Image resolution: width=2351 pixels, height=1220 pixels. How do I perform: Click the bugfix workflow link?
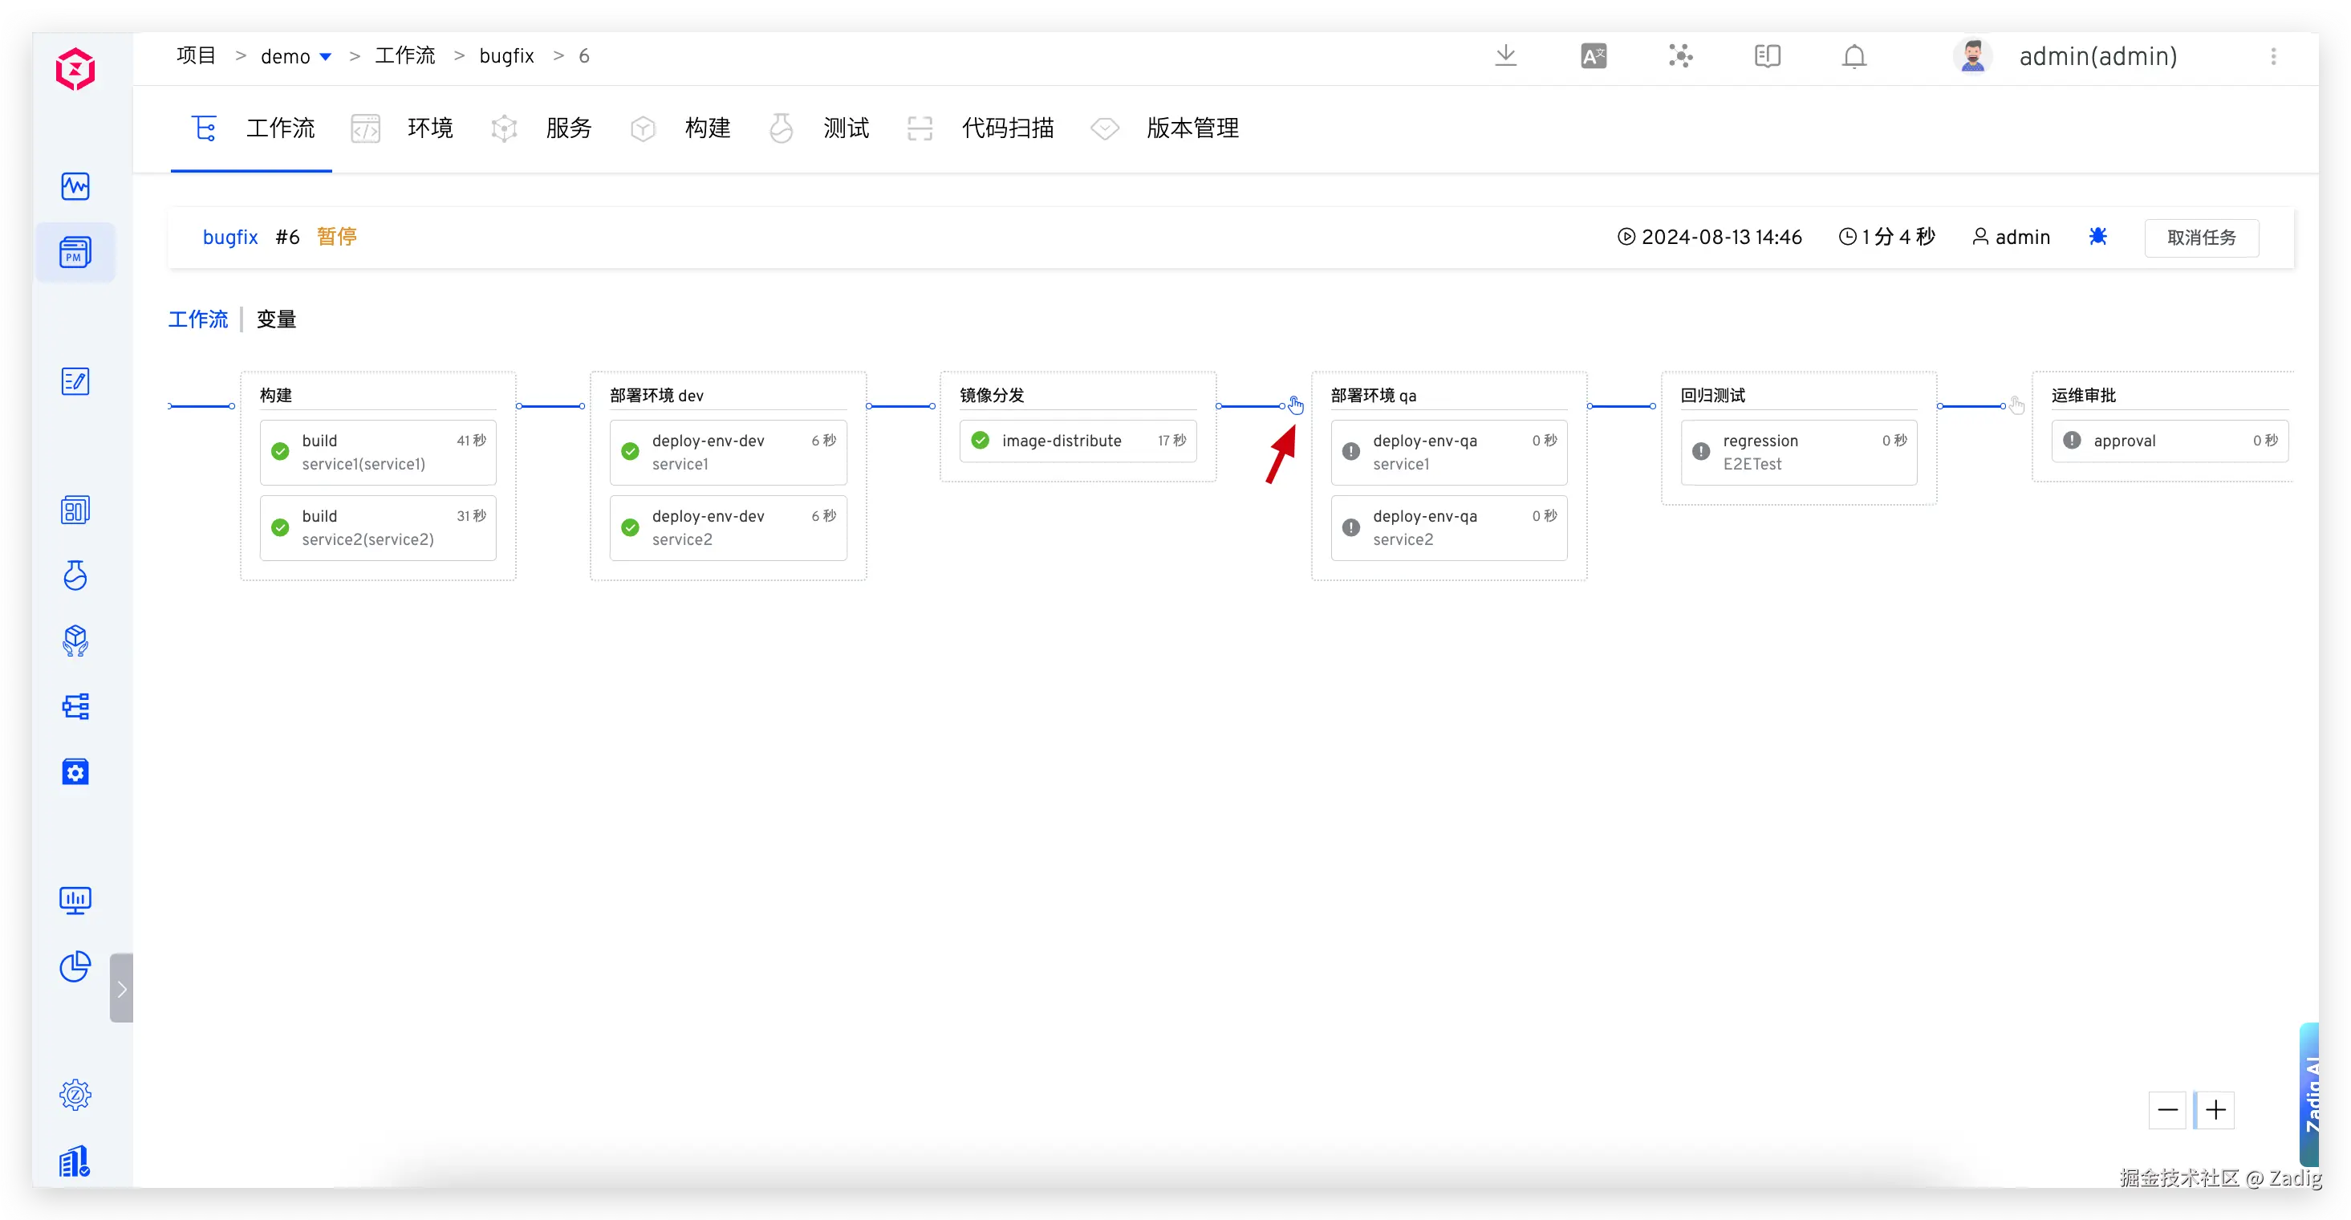point(230,238)
